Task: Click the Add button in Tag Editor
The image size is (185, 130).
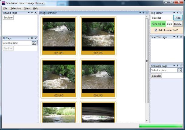Action: click(178, 18)
